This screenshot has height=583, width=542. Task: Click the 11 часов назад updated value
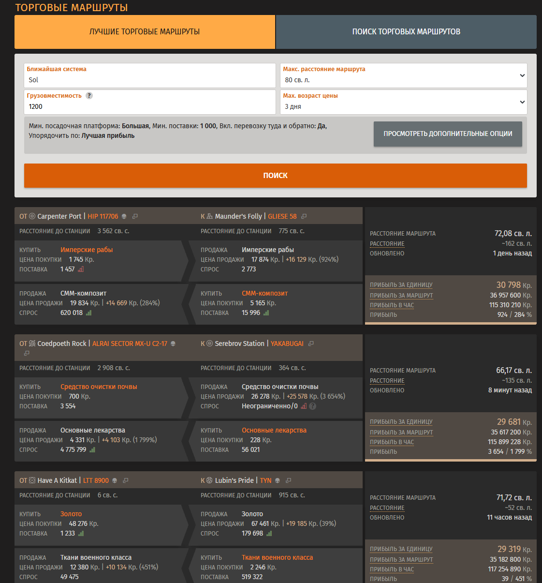[510, 517]
